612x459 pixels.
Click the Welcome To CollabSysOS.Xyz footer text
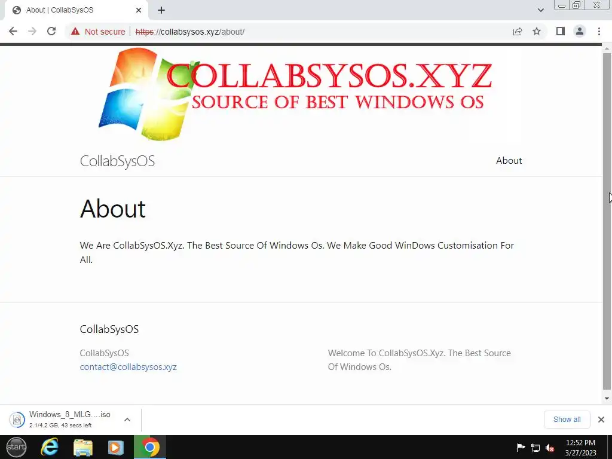(x=419, y=360)
